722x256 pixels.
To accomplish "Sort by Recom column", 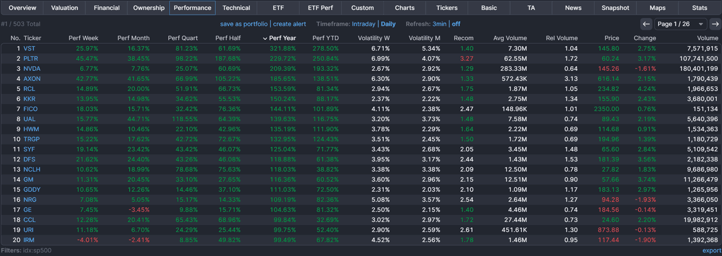I will [464, 38].
